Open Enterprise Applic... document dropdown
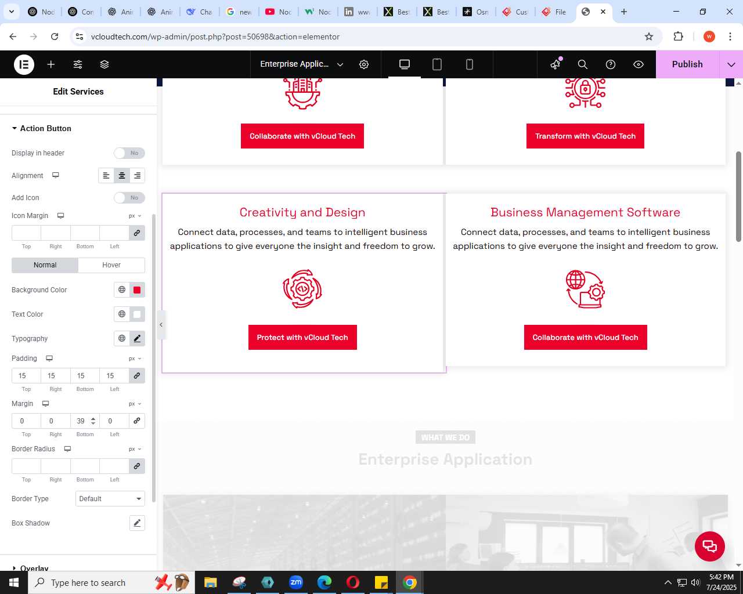Screen dimensions: 743x594 (x=302, y=64)
